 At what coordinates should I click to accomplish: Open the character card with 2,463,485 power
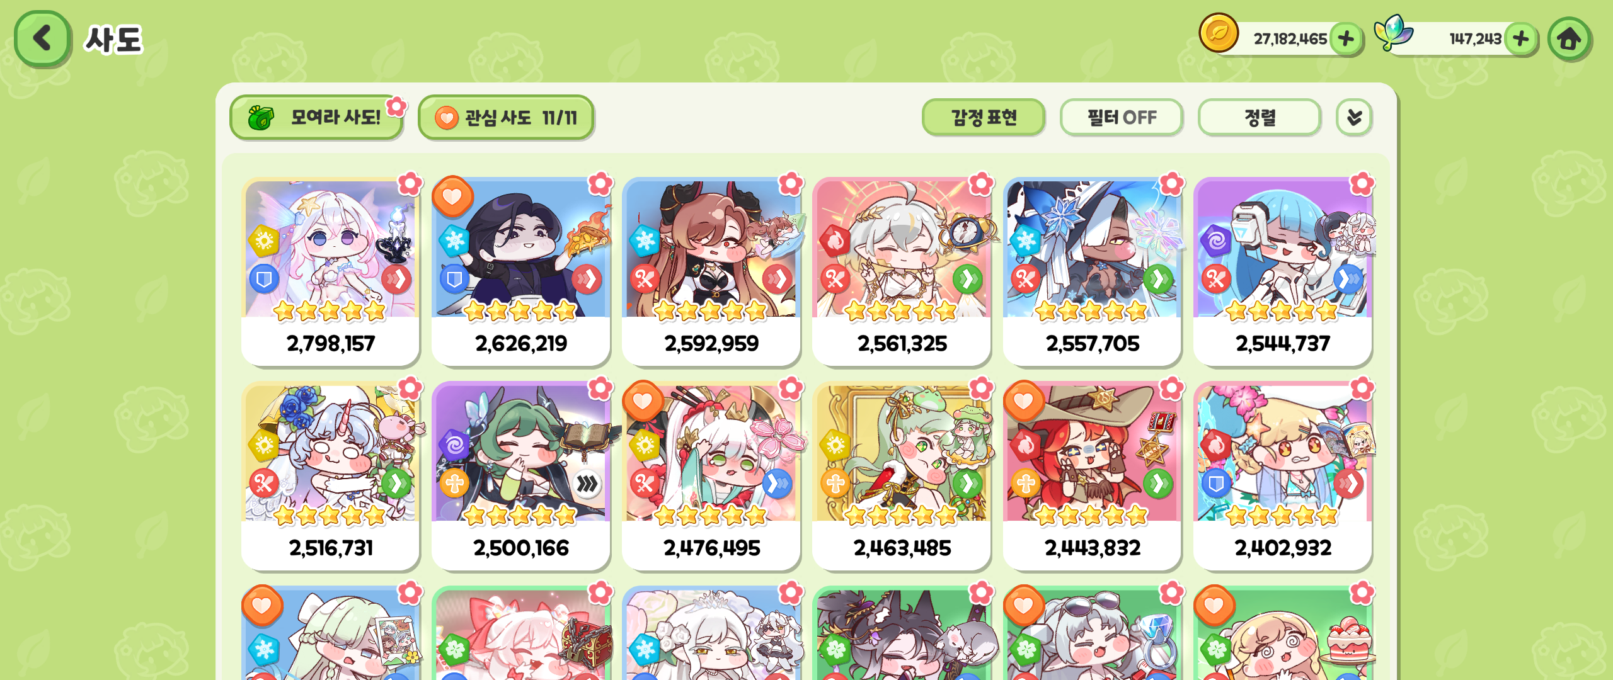(x=902, y=477)
